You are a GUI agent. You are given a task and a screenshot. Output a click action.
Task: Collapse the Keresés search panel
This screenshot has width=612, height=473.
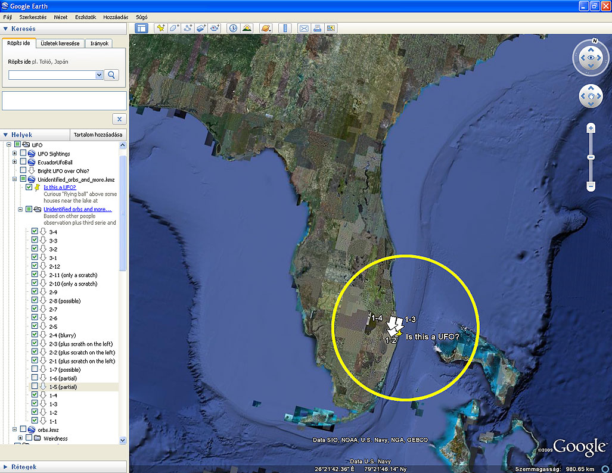(x=5, y=29)
